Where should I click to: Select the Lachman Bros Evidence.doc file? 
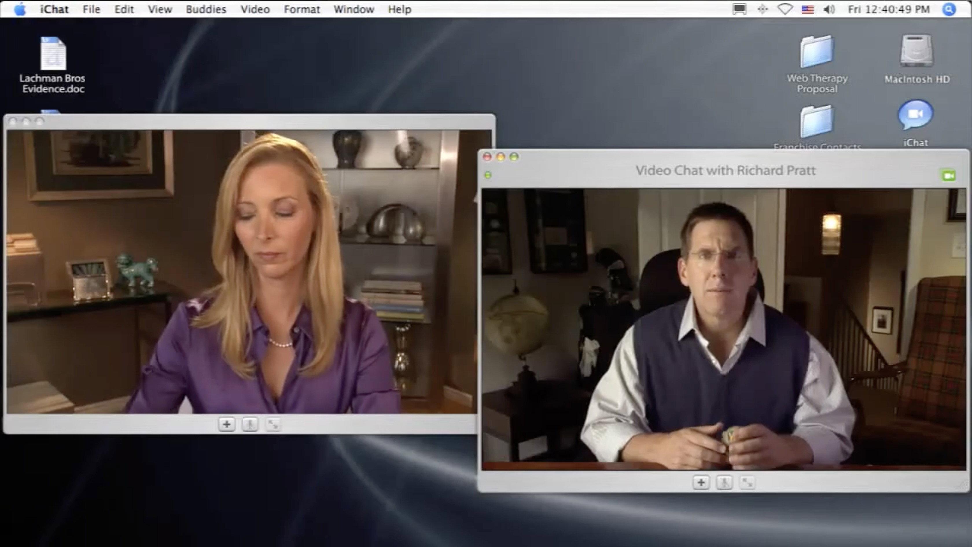tap(53, 65)
